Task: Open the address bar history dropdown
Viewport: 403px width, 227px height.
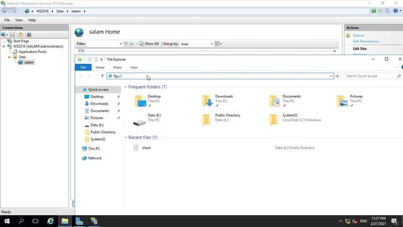Action: click(x=331, y=76)
